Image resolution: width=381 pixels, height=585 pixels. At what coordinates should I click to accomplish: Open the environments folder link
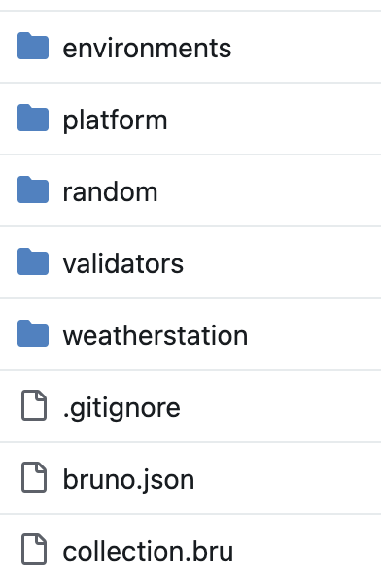pos(147,49)
